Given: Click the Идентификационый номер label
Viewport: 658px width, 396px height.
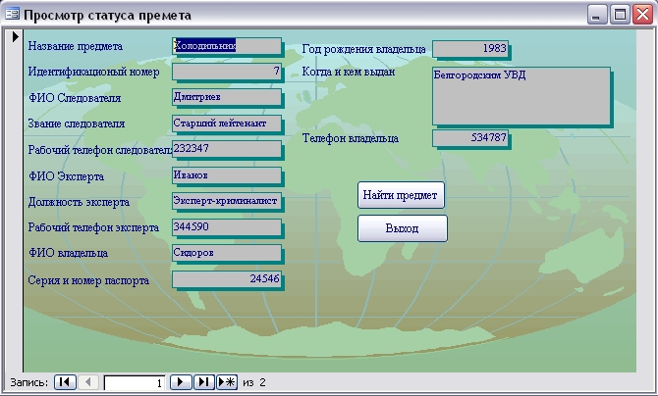Looking at the screenshot, I should [94, 73].
